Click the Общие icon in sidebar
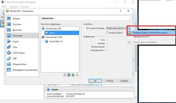176x103 pixels. (9, 18)
